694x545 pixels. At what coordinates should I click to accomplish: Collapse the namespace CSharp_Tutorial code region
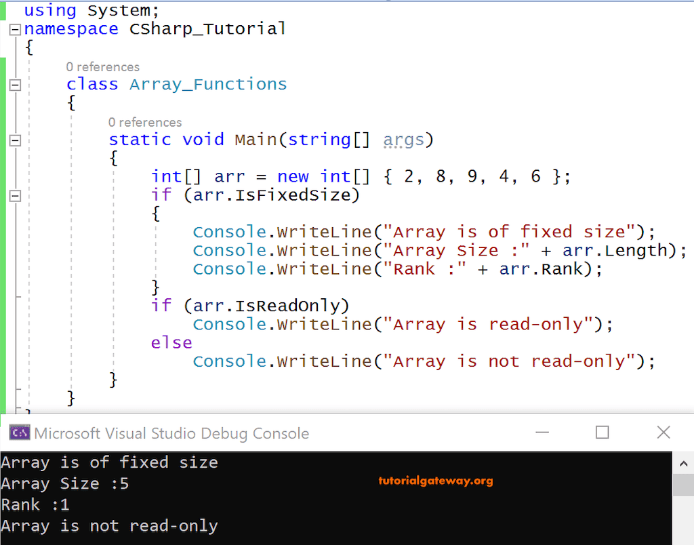coord(15,28)
